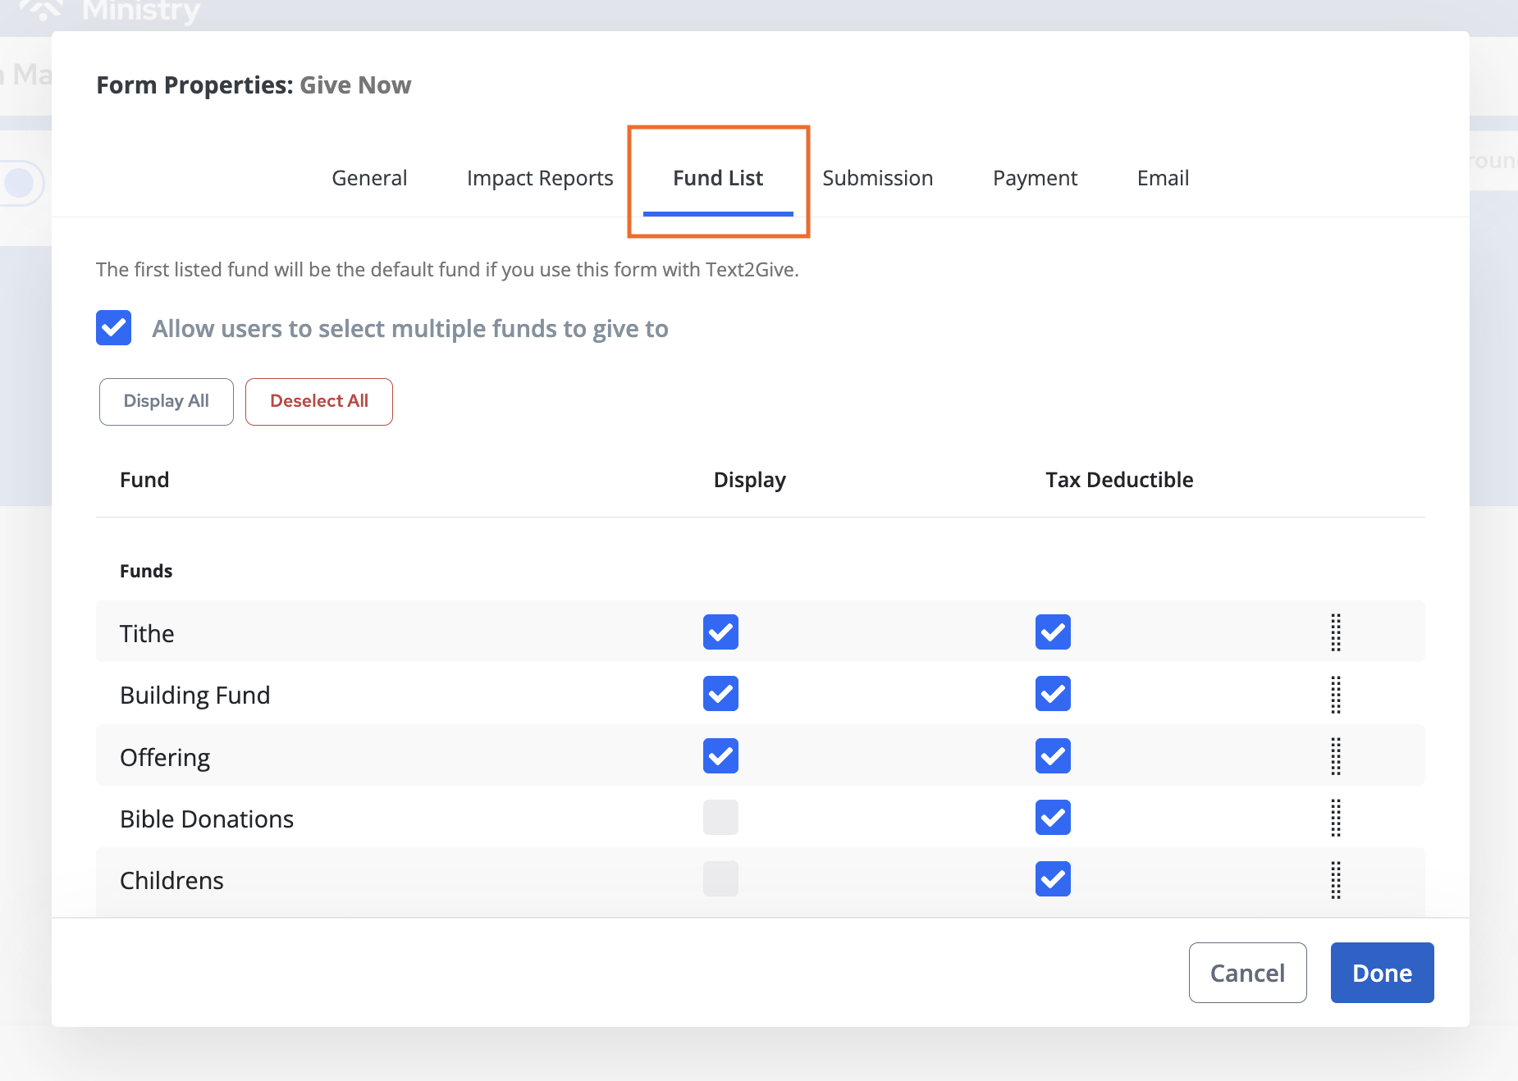Click the Bible Donations drag handle
The width and height of the screenshot is (1518, 1081).
1335,818
